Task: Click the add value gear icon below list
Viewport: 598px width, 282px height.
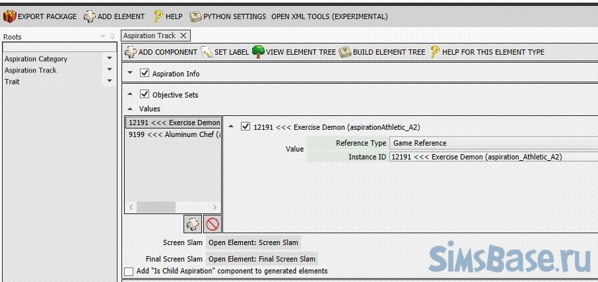Action: [x=193, y=224]
